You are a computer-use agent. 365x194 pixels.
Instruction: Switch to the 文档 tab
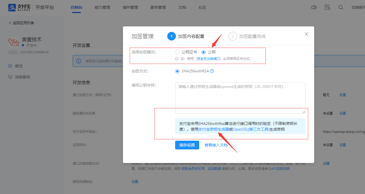click(x=182, y=7)
